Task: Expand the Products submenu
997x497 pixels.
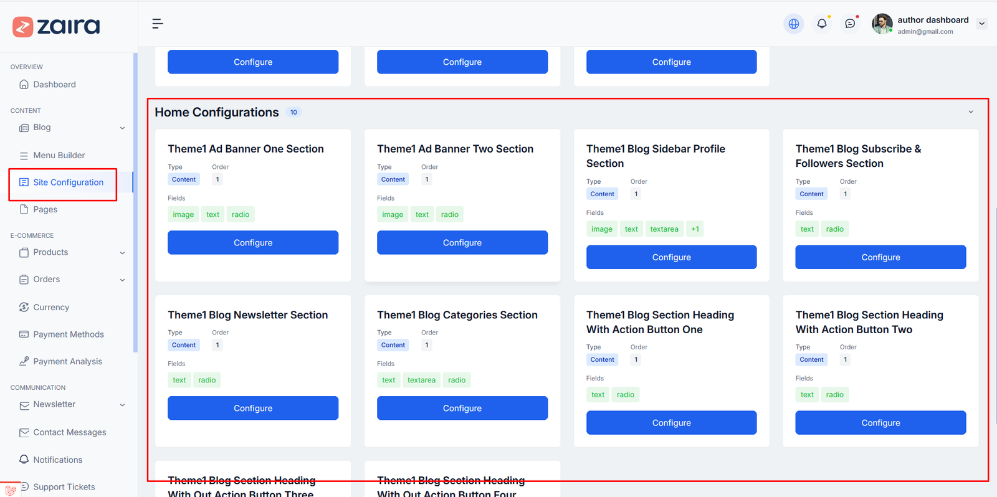Action: [x=122, y=253]
